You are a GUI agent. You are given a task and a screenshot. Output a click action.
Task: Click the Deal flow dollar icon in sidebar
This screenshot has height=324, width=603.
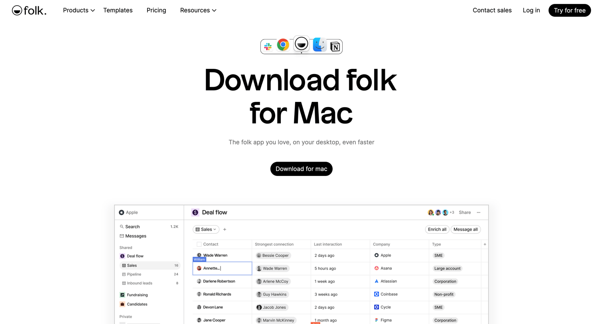click(x=122, y=256)
